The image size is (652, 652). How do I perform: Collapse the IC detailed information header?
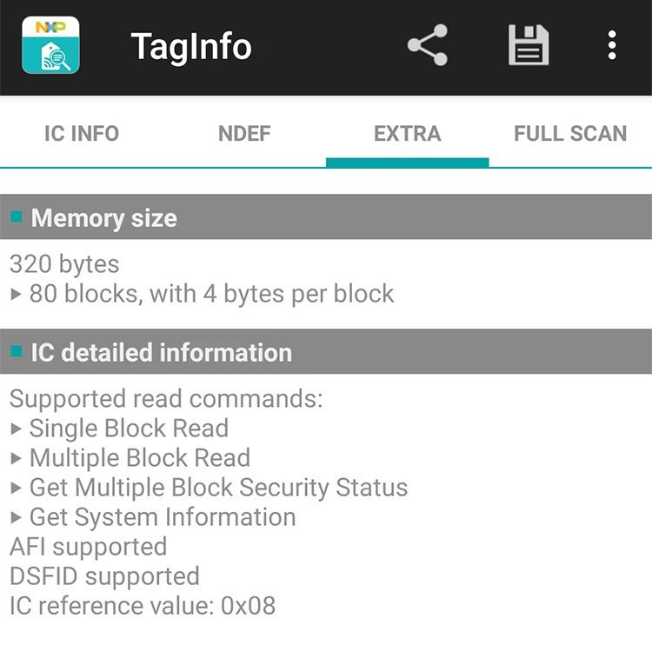coord(326,352)
